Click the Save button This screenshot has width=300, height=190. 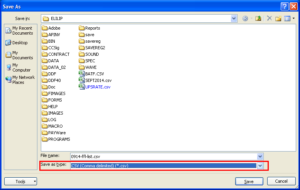point(249,182)
